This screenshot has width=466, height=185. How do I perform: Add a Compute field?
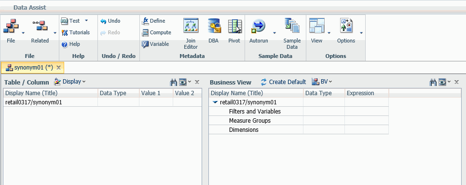point(157,32)
